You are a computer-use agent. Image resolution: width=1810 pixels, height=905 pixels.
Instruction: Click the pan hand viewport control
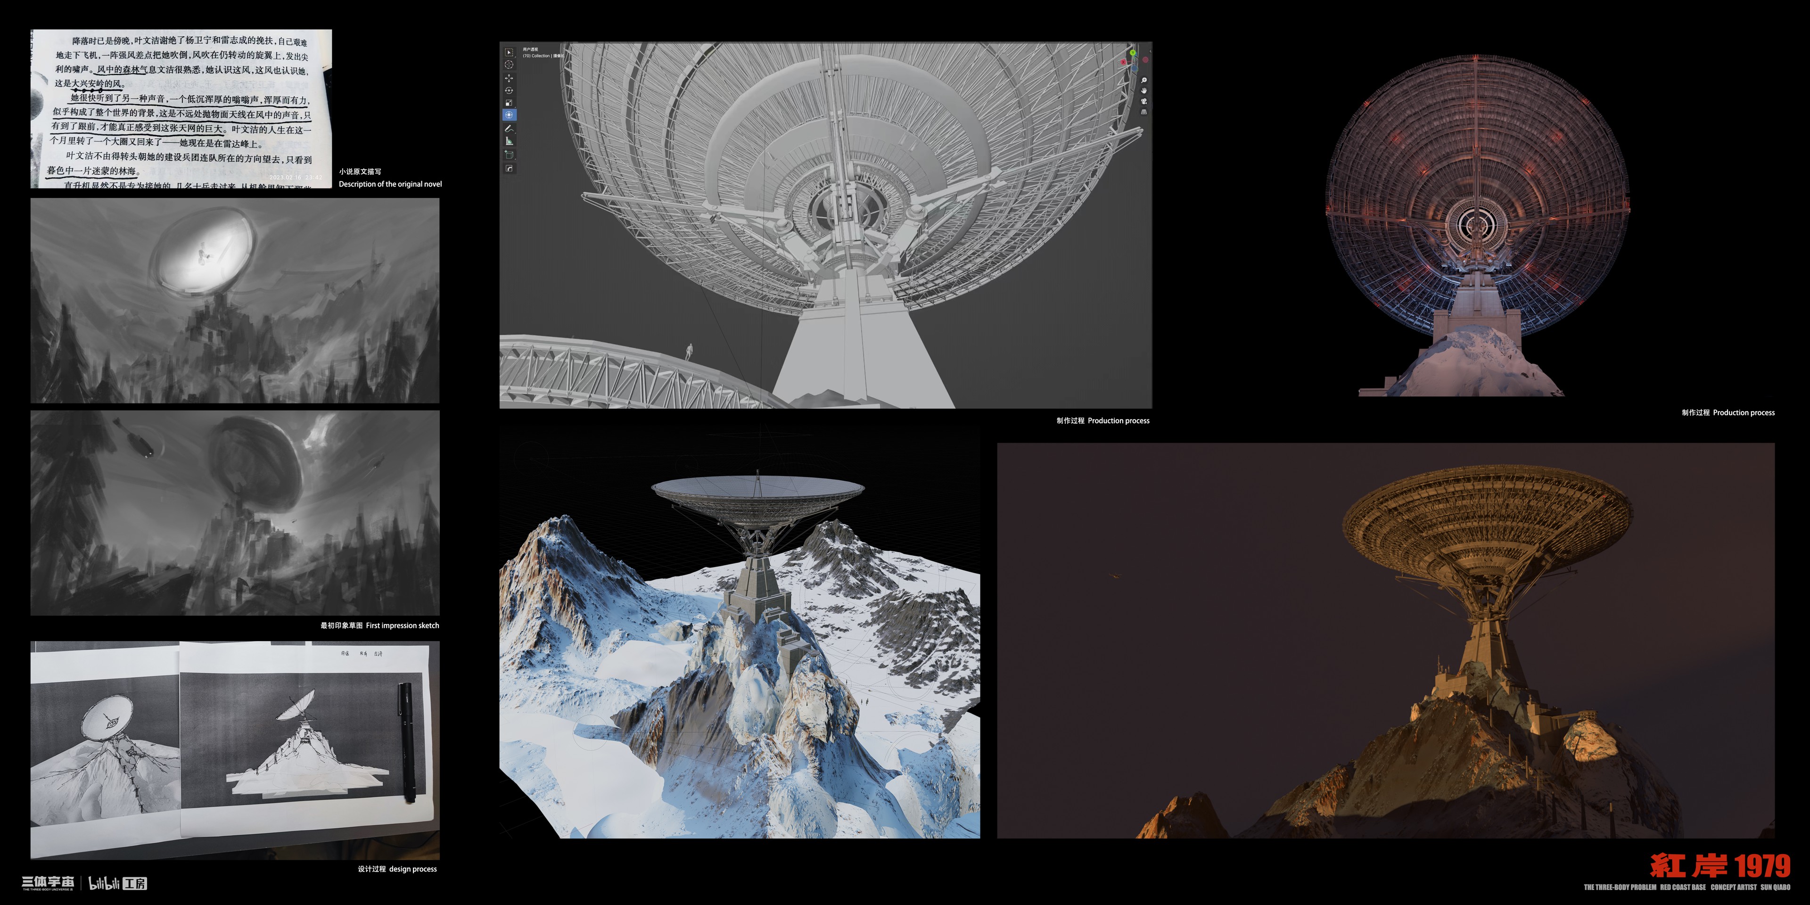(x=1144, y=90)
